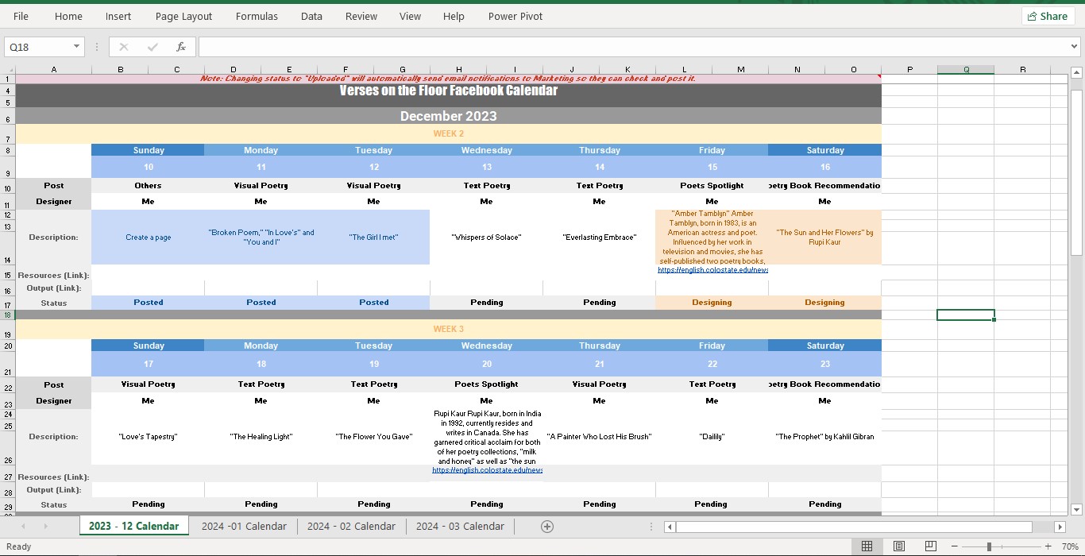Select Poets Spotlight cell under Friday 15

712,185
